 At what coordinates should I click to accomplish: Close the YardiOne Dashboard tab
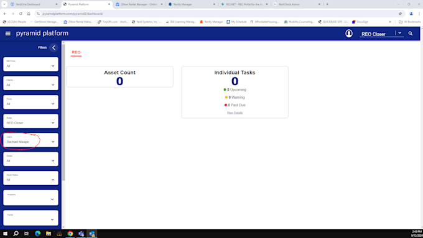[x=57, y=4]
